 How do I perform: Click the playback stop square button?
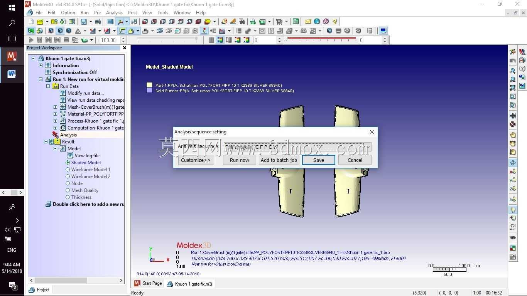pos(66,40)
